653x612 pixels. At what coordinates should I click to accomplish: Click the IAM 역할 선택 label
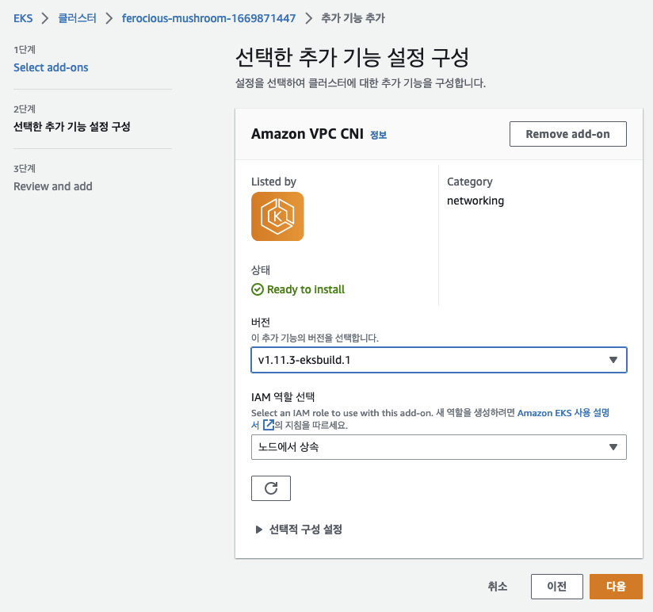[283, 397]
